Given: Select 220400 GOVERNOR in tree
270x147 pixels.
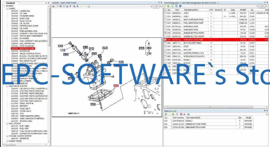Looking at the screenshot, I should pyautogui.click(x=21, y=51).
